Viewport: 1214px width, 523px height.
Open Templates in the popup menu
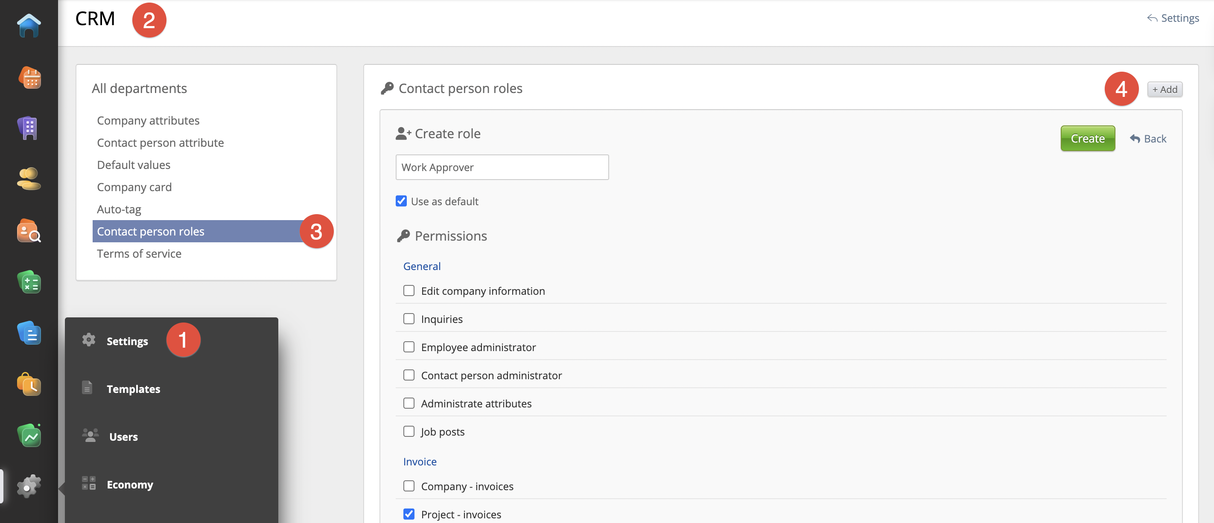pos(133,389)
